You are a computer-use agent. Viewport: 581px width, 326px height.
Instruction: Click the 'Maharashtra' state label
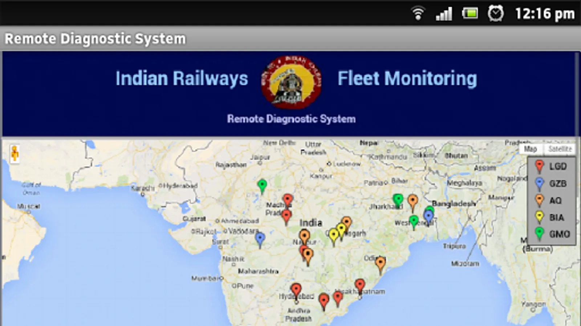coord(258,271)
